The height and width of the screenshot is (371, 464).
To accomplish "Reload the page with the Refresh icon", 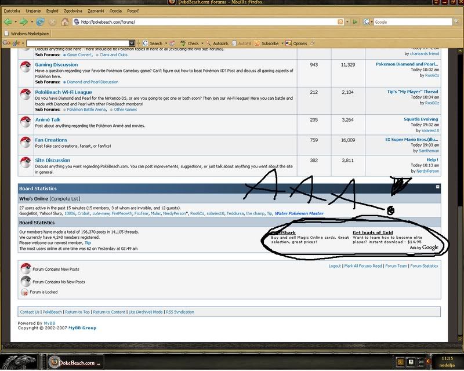I will pyautogui.click(x=40, y=21).
